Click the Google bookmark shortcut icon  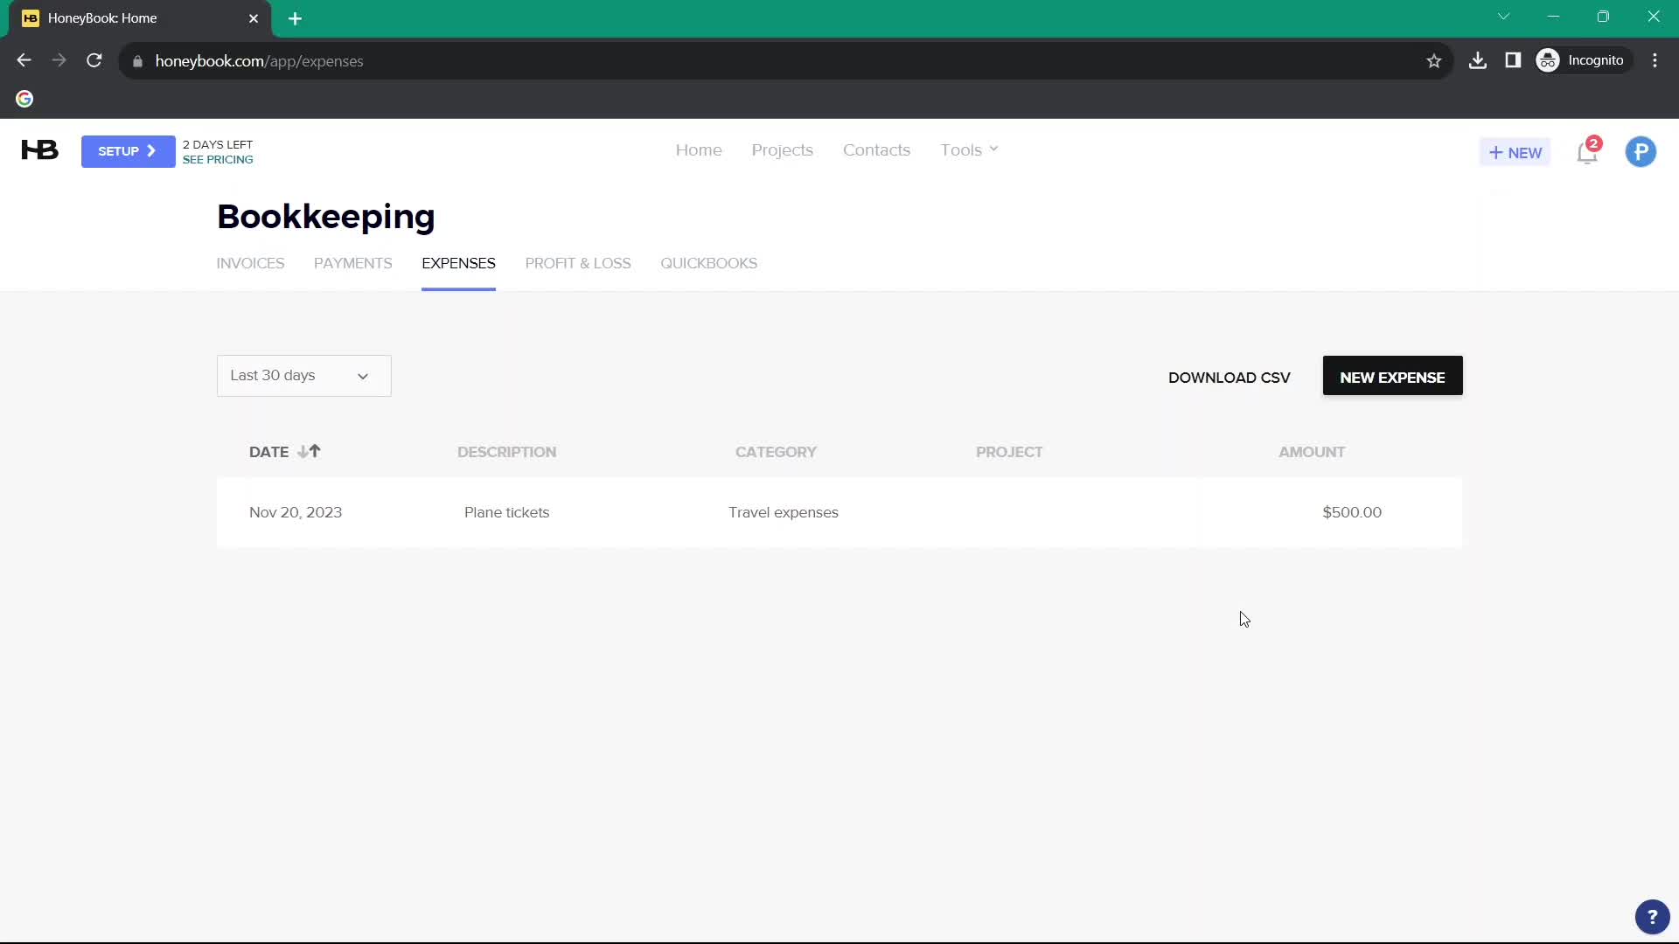click(x=24, y=99)
